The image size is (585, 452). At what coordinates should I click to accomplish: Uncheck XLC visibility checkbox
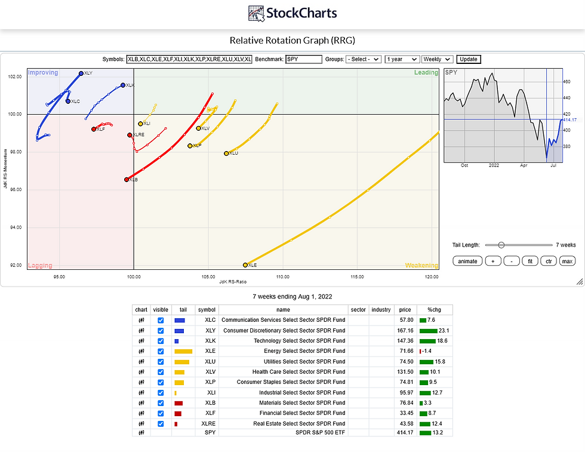(x=161, y=320)
